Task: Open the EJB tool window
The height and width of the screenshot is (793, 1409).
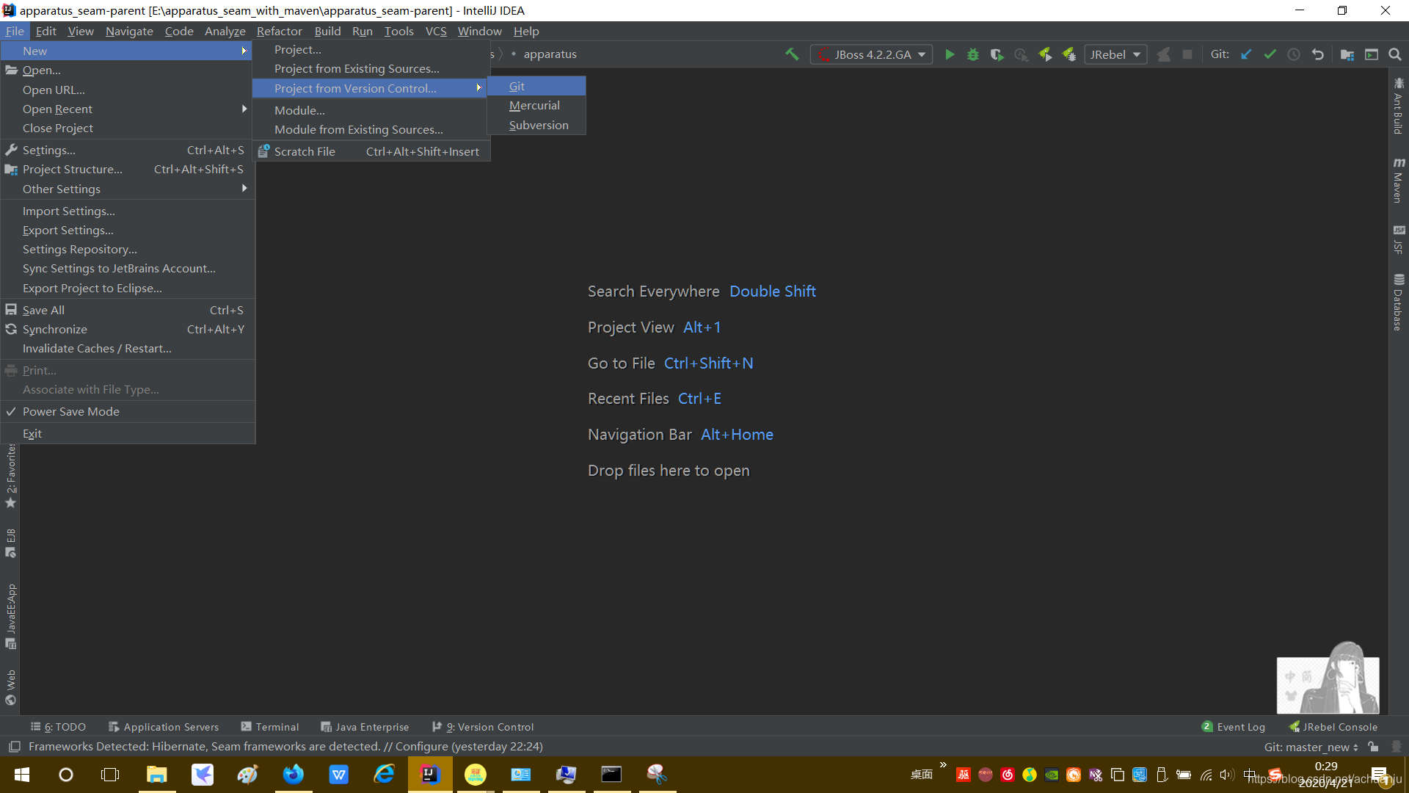Action: [10, 543]
